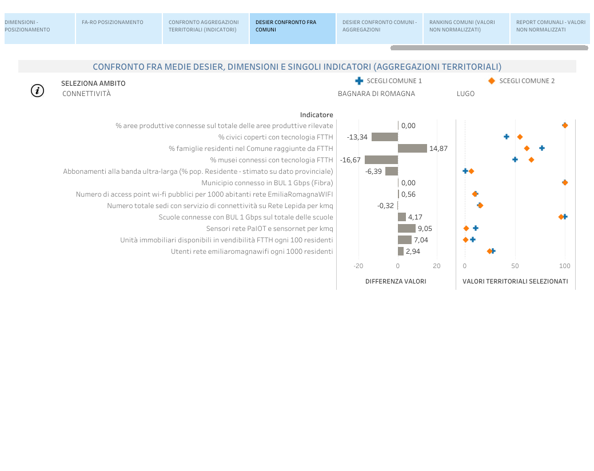Open Desier Confronto Comuni - Aggregazioni tab
The height and width of the screenshot is (471, 594).
[x=380, y=29]
